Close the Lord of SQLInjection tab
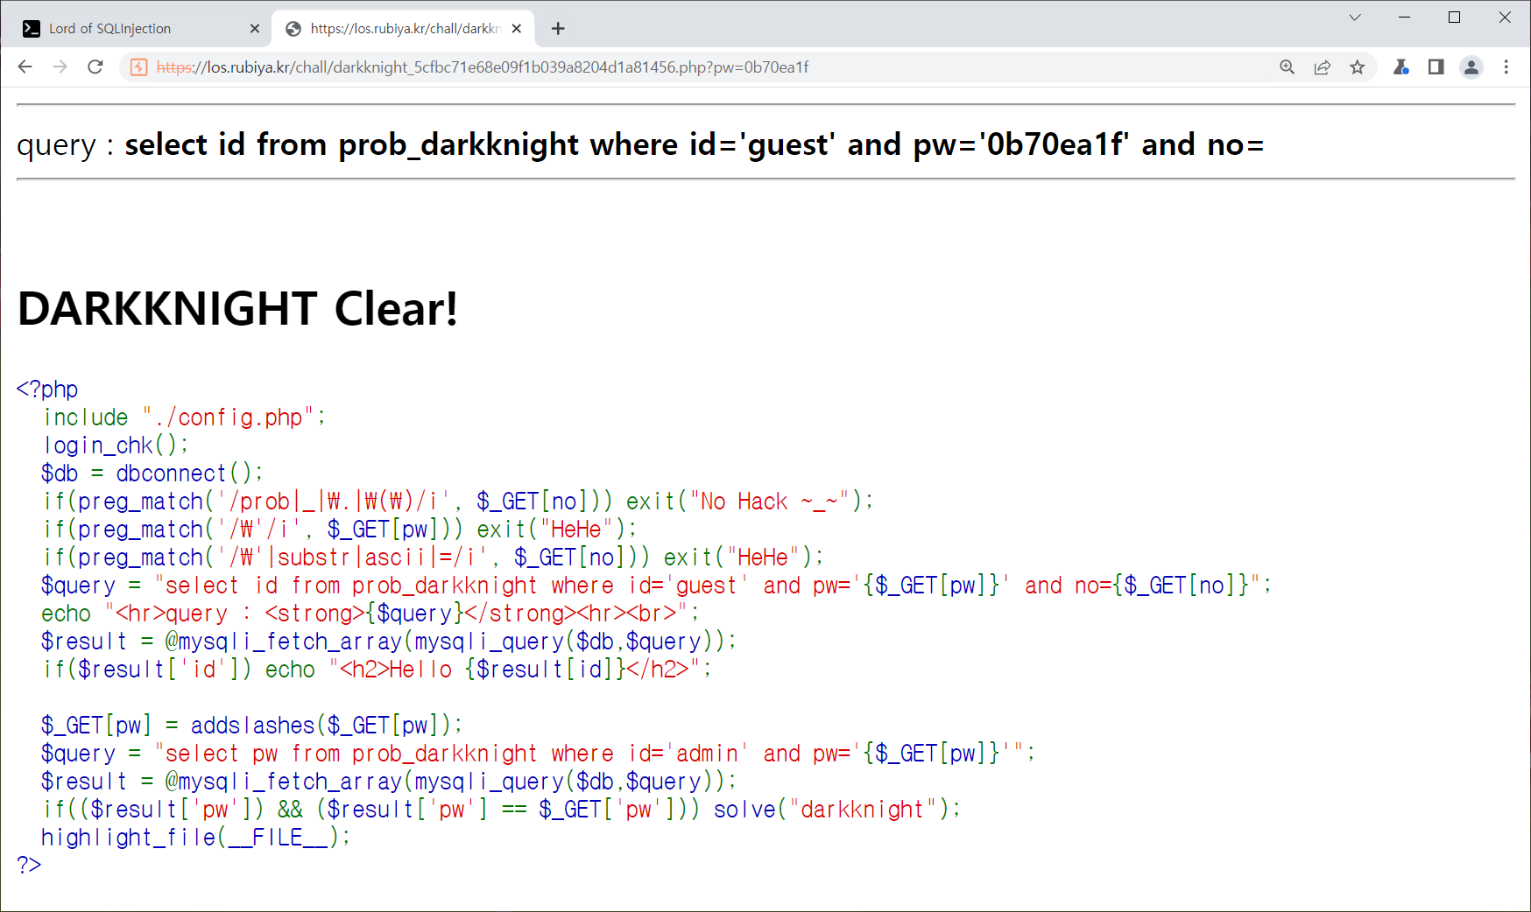Image resolution: width=1531 pixels, height=912 pixels. tap(255, 28)
